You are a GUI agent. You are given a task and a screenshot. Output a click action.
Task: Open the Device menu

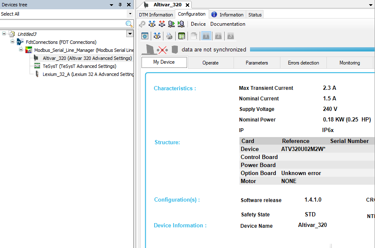(x=198, y=24)
